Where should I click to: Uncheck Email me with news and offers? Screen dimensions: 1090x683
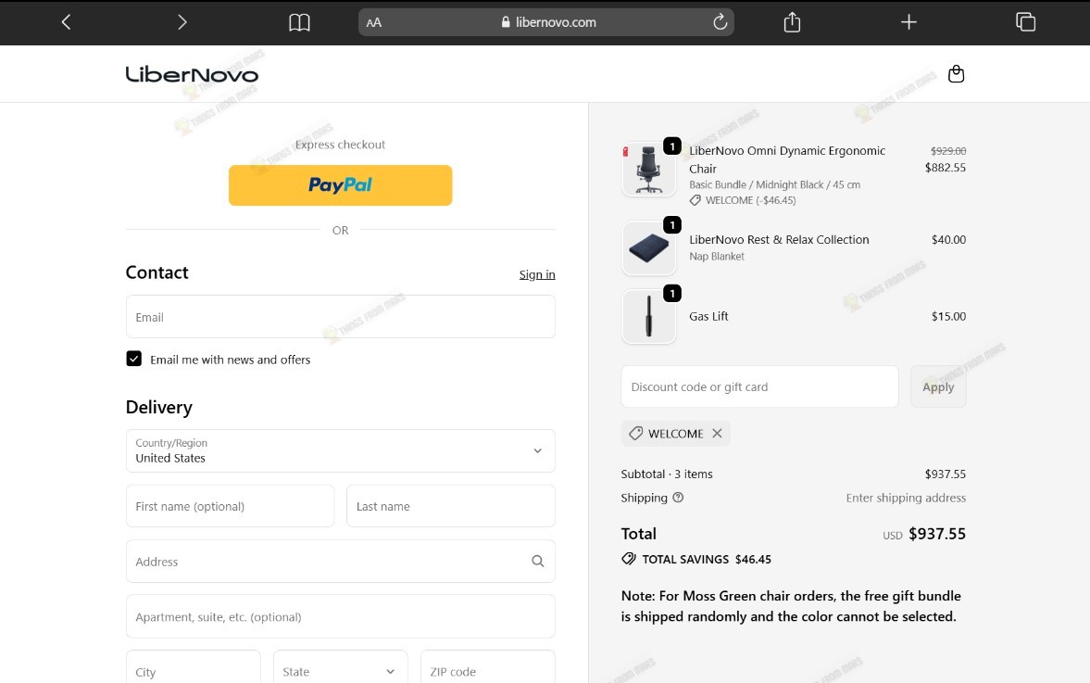tap(134, 359)
